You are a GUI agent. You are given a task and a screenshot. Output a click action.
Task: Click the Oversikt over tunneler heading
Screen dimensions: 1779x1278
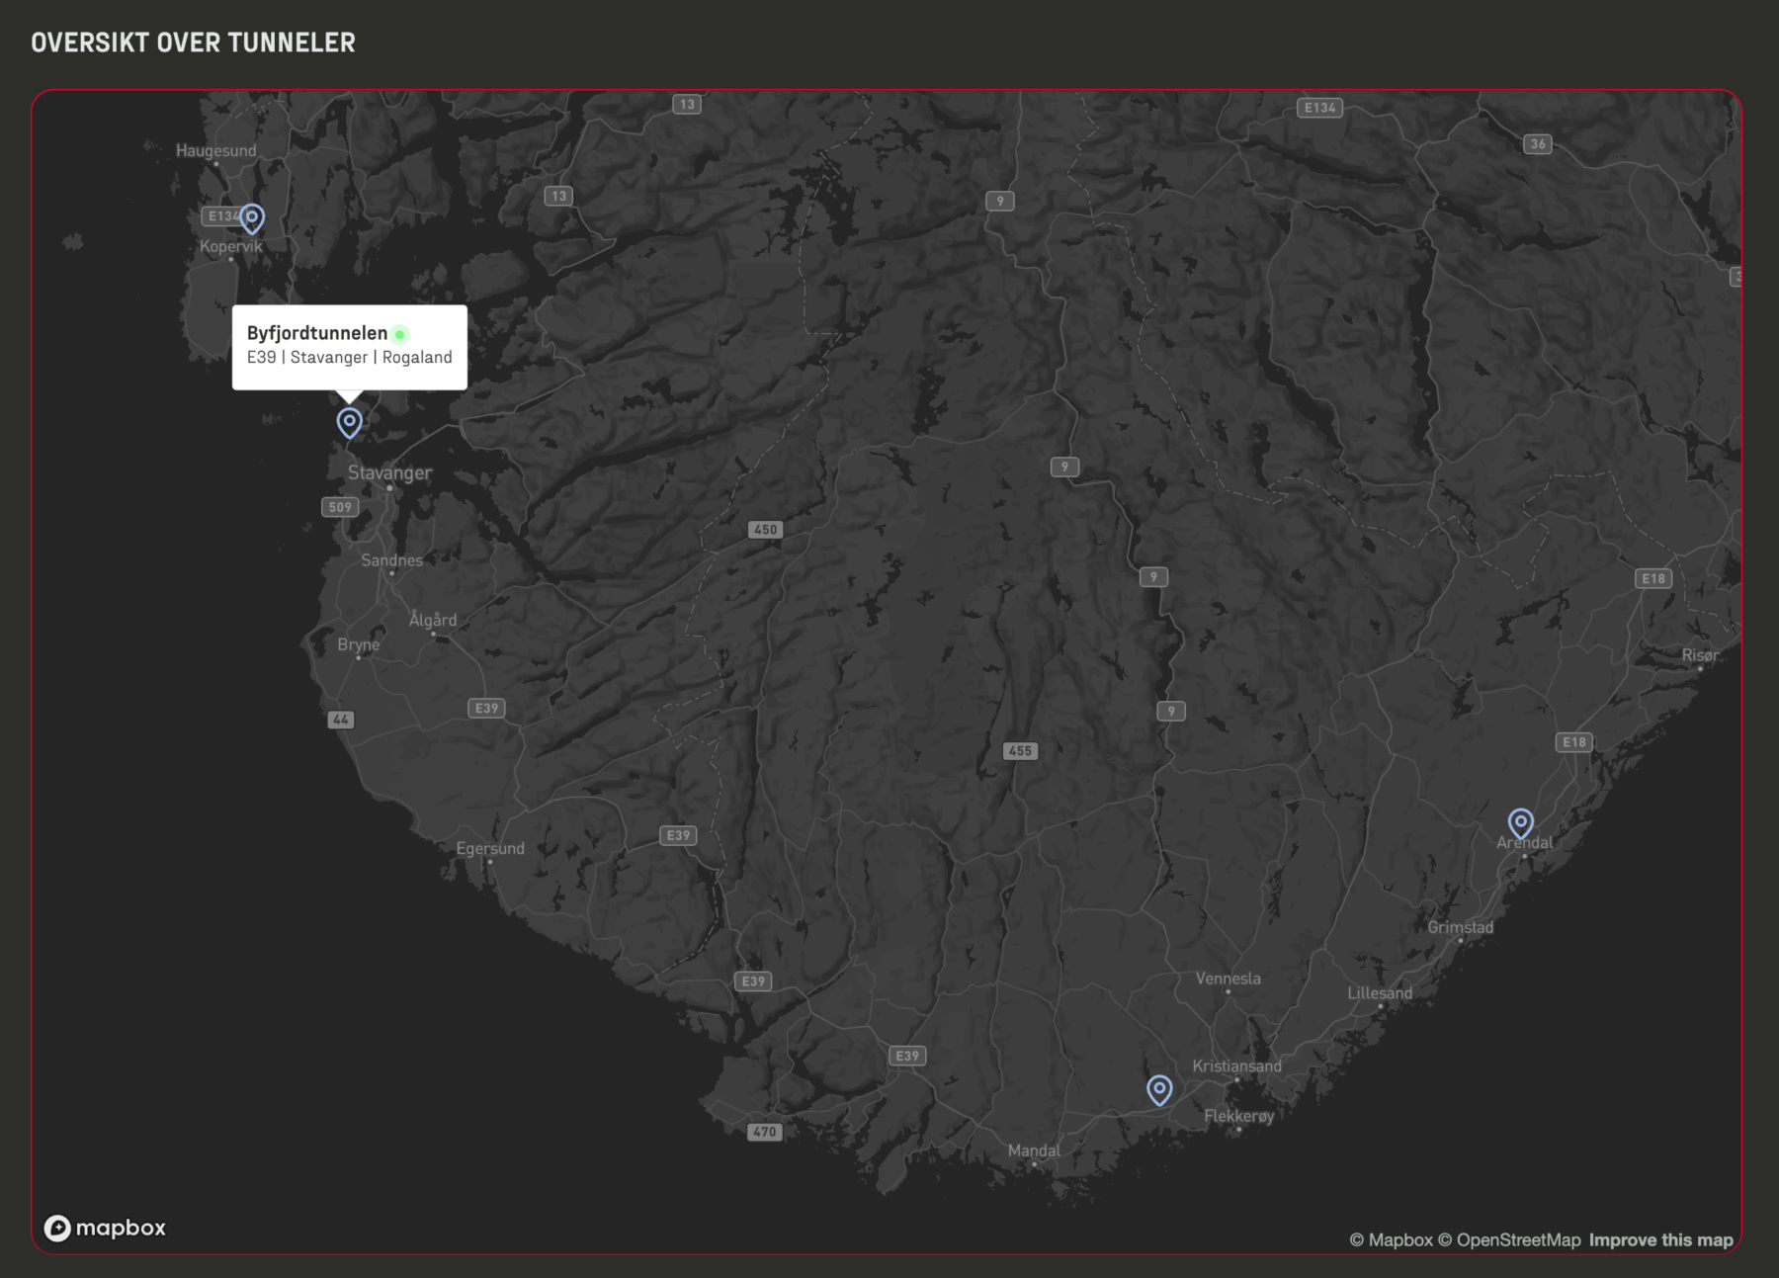pyautogui.click(x=193, y=43)
